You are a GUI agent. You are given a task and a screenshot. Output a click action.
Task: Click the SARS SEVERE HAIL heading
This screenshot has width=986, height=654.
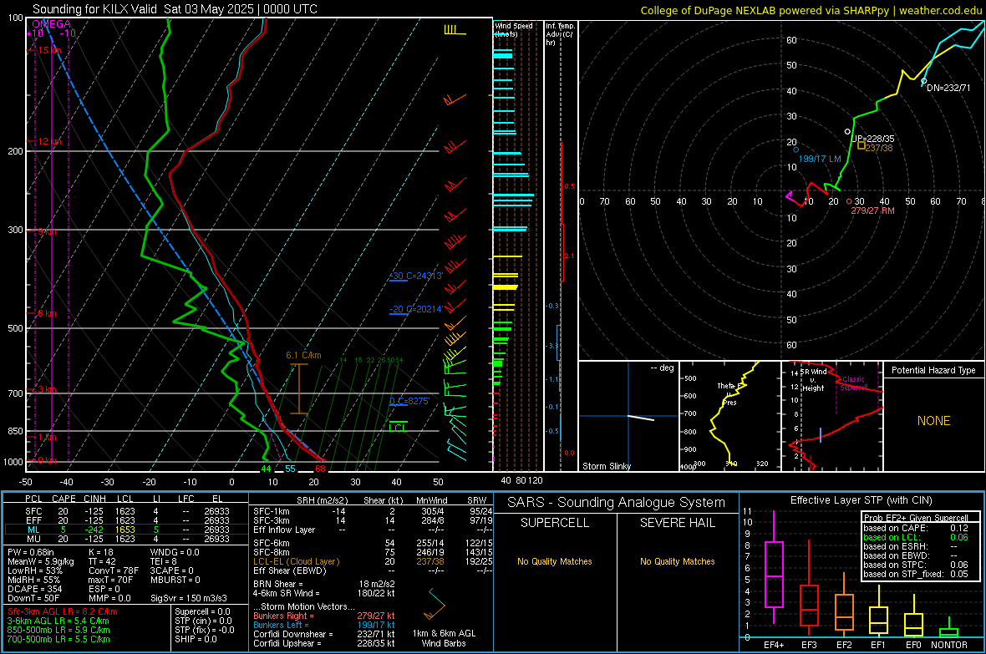coord(677,523)
